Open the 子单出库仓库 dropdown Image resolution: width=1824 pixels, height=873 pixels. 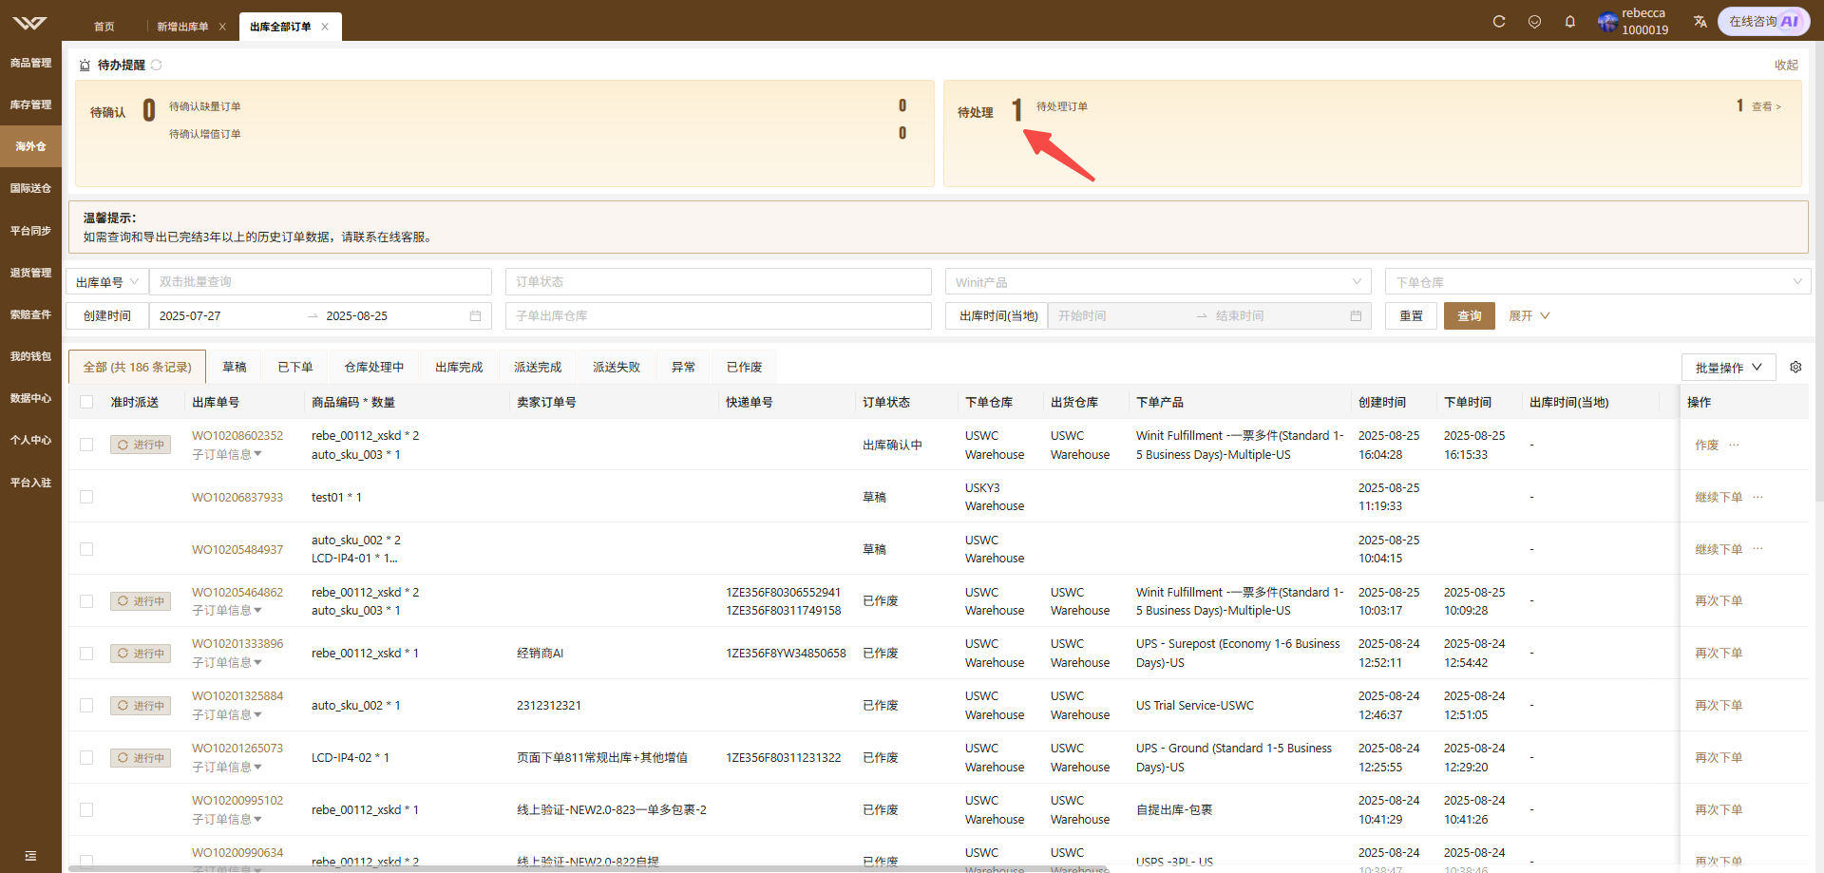718,316
